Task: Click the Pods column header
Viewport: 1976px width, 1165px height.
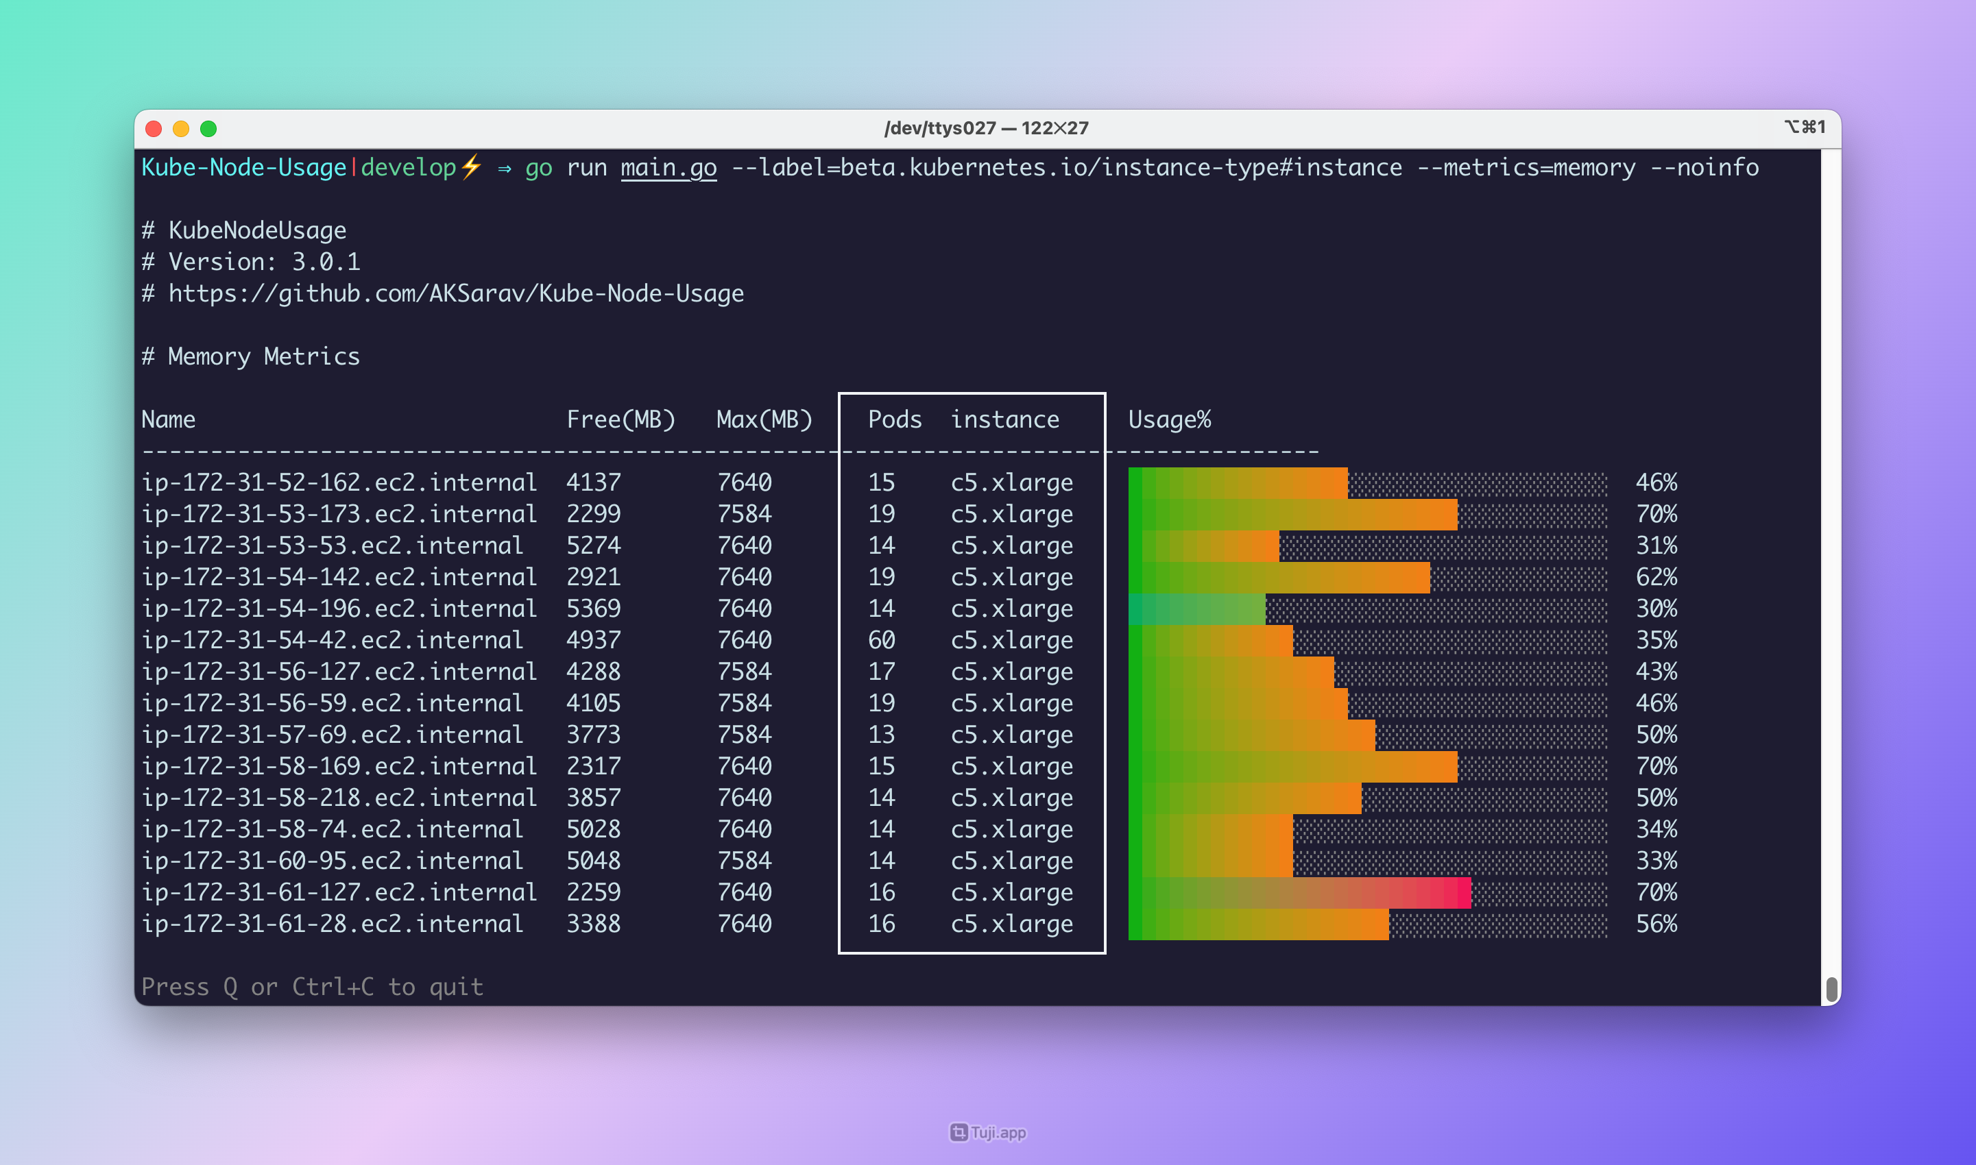Action: point(895,420)
